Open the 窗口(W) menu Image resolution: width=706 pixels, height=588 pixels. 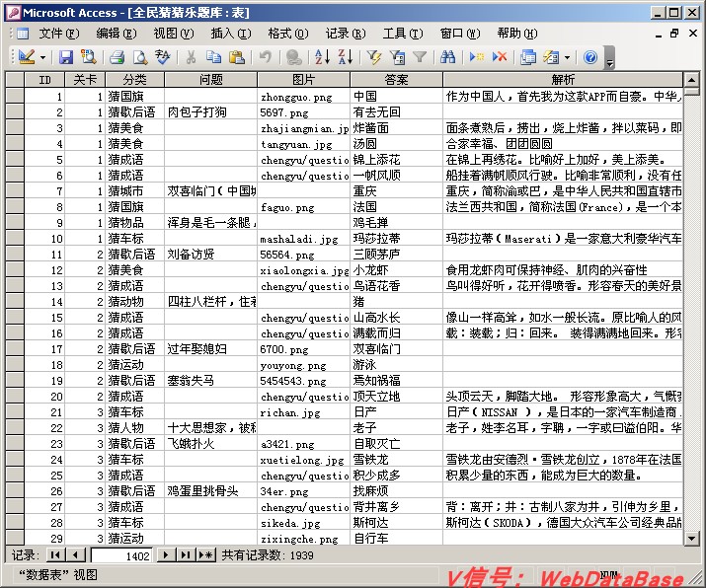[x=460, y=34]
